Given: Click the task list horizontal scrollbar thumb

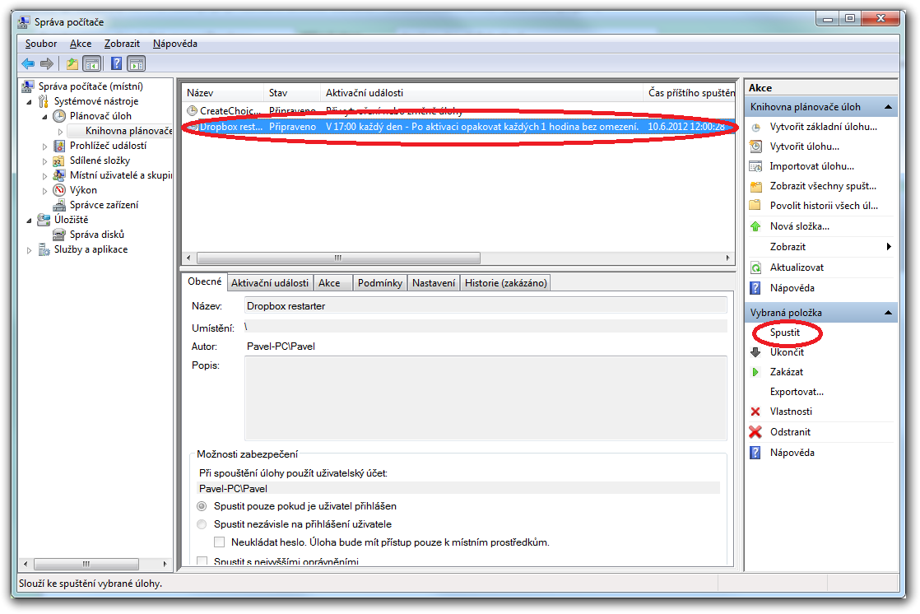Looking at the screenshot, I should point(338,258).
